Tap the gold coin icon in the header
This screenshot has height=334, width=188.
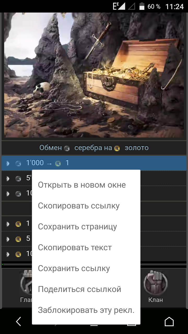[x=117, y=148]
